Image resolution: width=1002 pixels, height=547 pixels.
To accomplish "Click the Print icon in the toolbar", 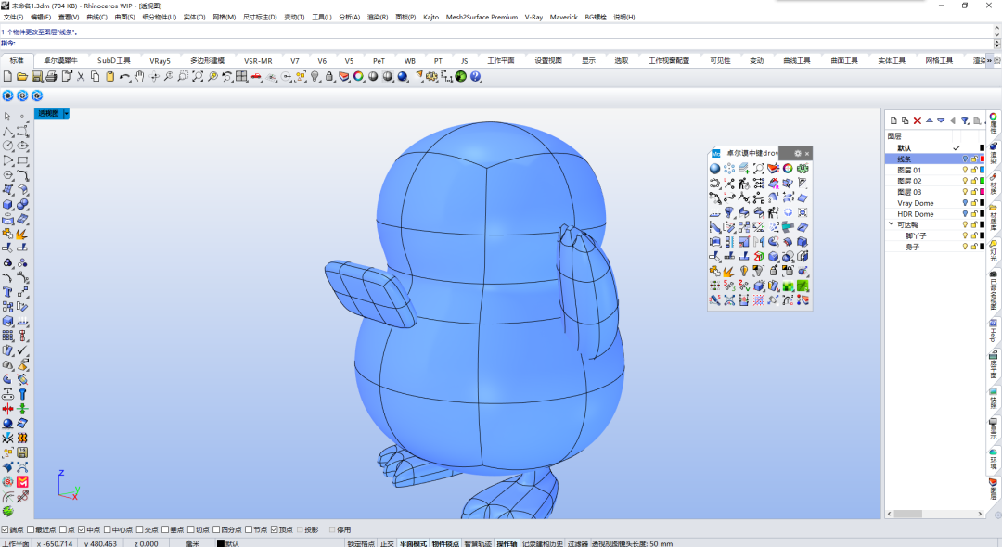I will [x=51, y=77].
